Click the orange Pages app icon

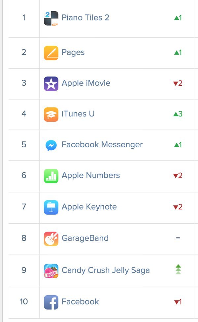point(51,53)
